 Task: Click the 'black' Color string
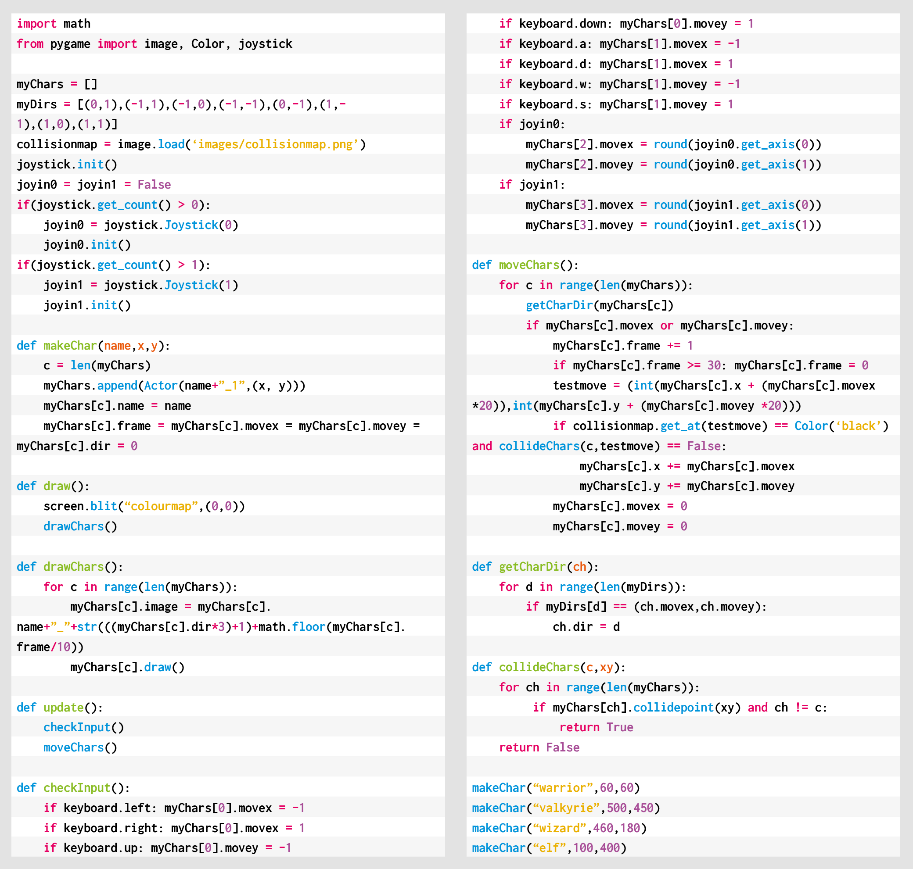tap(858, 426)
